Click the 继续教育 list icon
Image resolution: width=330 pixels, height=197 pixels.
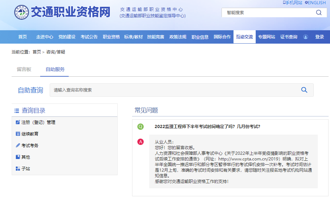[x=18, y=134]
